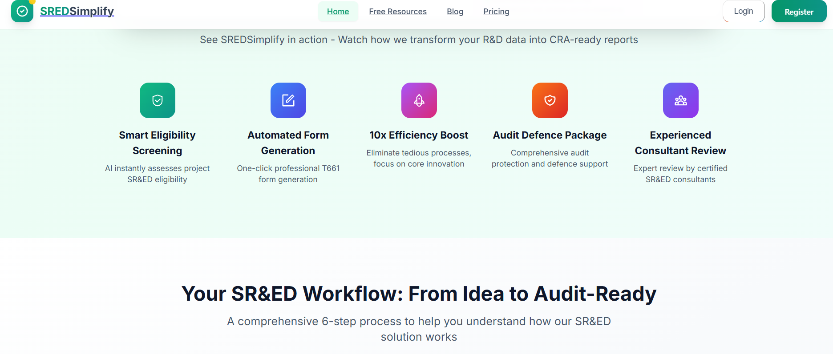
Task: Visit the Blog nav link
Action: click(x=455, y=12)
